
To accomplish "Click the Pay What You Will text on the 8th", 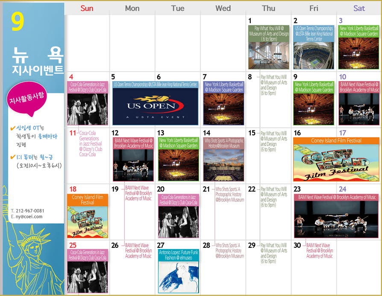I will click(274, 85).
